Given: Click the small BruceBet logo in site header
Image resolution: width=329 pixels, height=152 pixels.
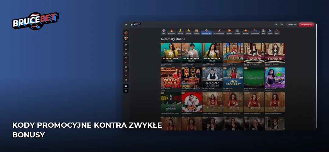Looking at the screenshot, I should [x=135, y=25].
